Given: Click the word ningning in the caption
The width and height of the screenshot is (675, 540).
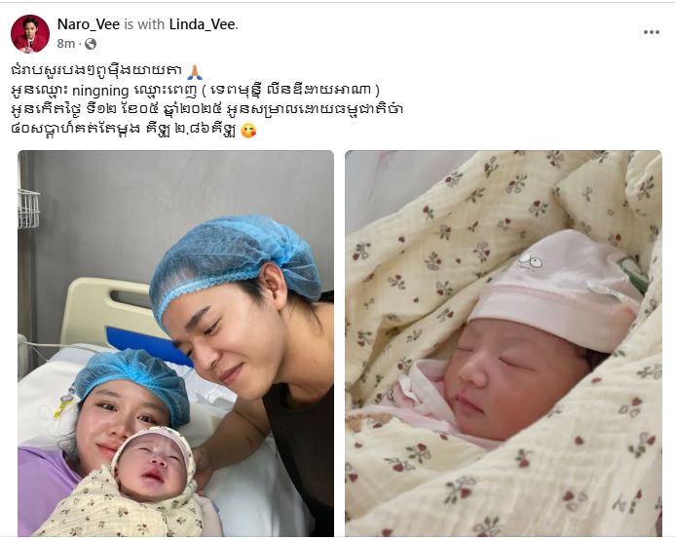Looking at the screenshot, I should pyautogui.click(x=100, y=91).
